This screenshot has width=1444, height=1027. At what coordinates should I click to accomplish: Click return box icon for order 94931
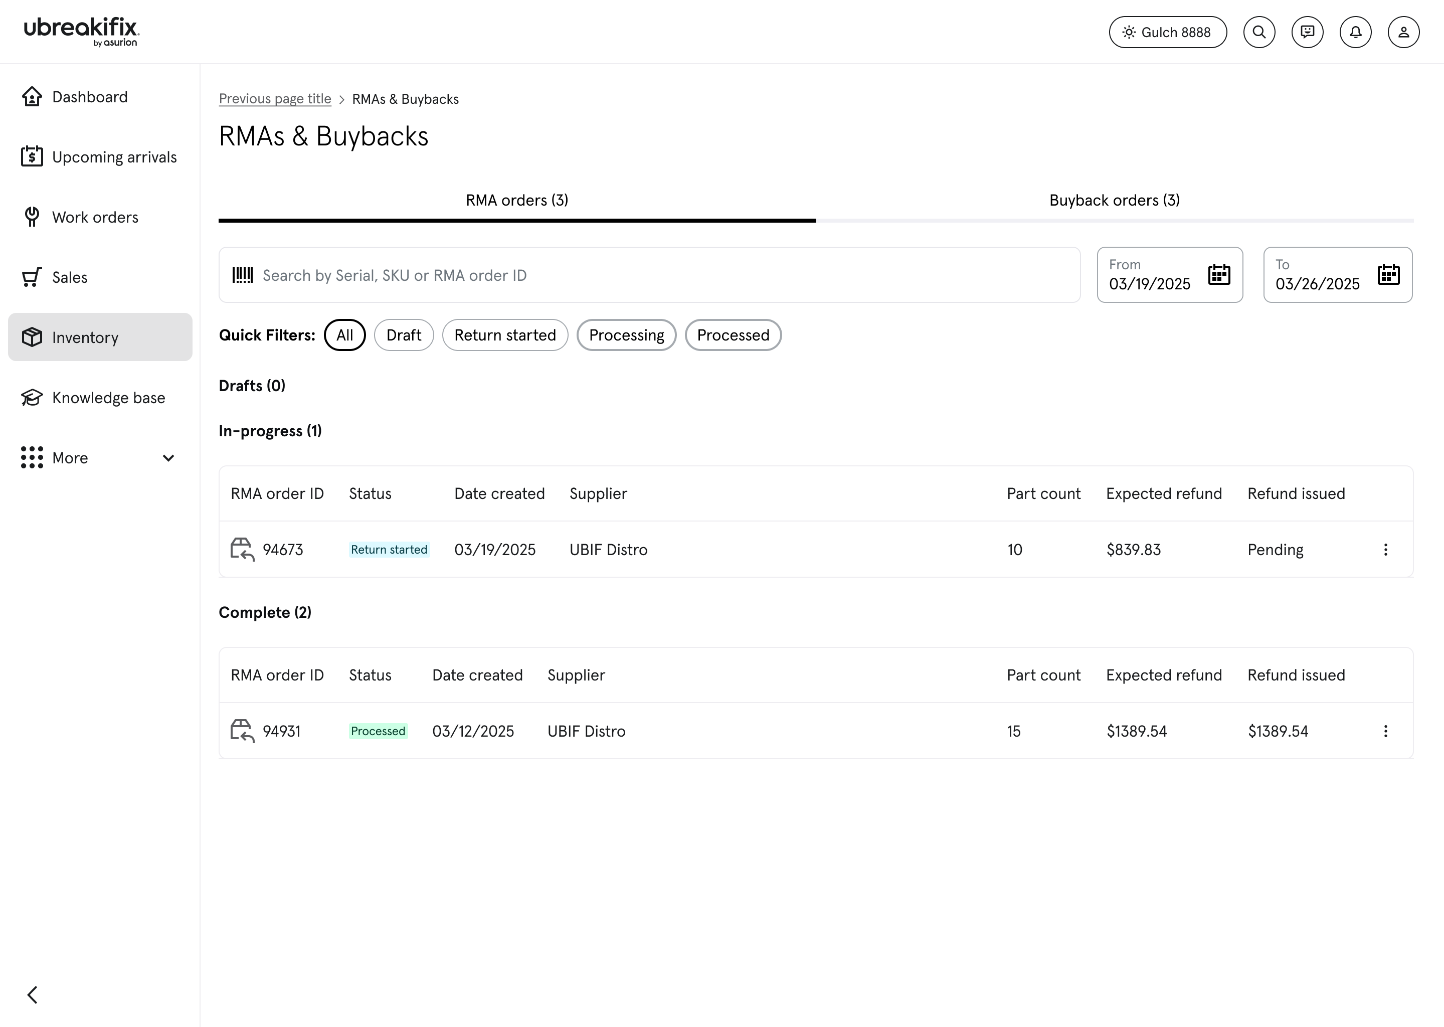coord(242,731)
